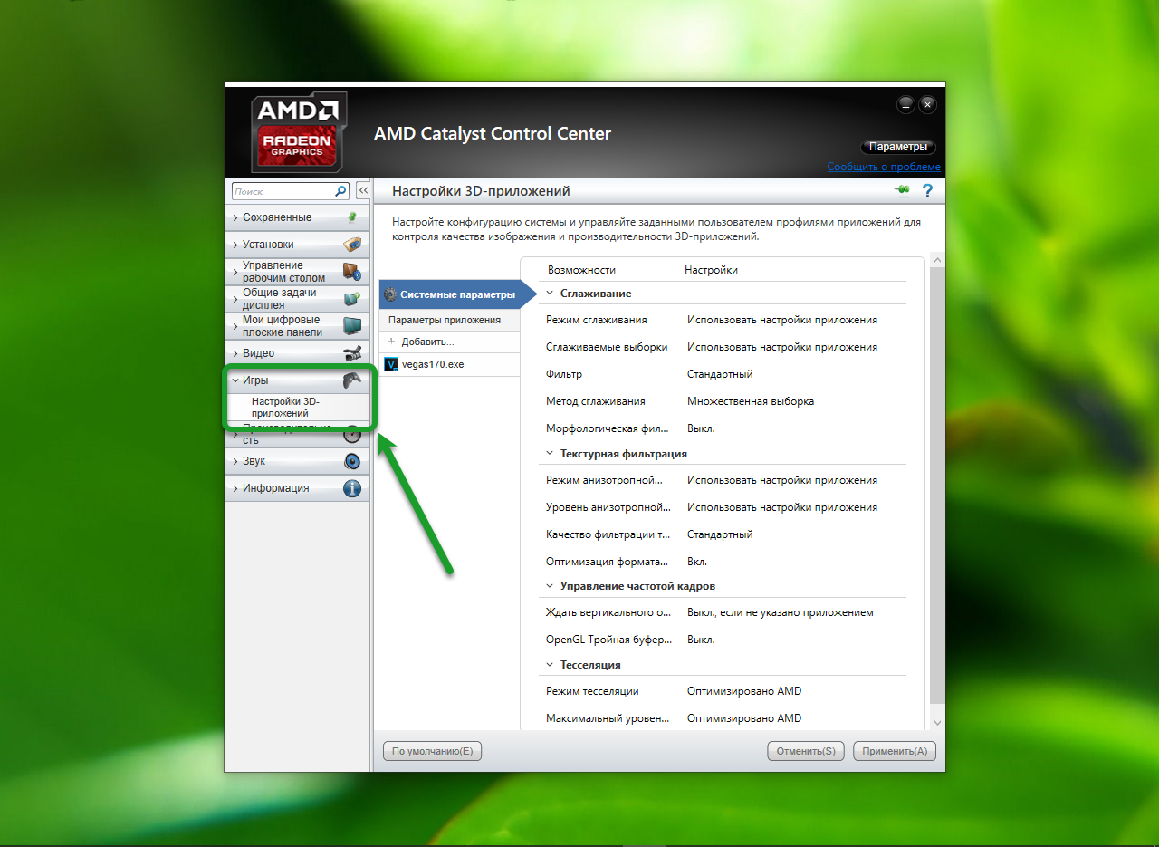Collapse the Тесселяция section
This screenshot has width=1159, height=847.
pos(550,665)
